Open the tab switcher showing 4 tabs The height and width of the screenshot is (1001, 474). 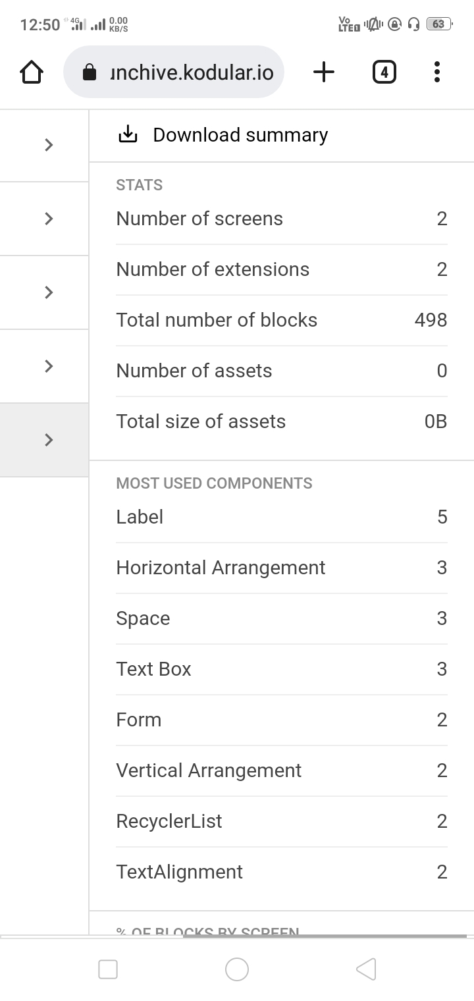tap(384, 72)
